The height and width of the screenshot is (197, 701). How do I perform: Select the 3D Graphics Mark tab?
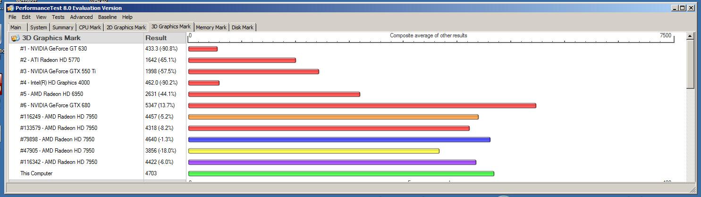(x=171, y=26)
